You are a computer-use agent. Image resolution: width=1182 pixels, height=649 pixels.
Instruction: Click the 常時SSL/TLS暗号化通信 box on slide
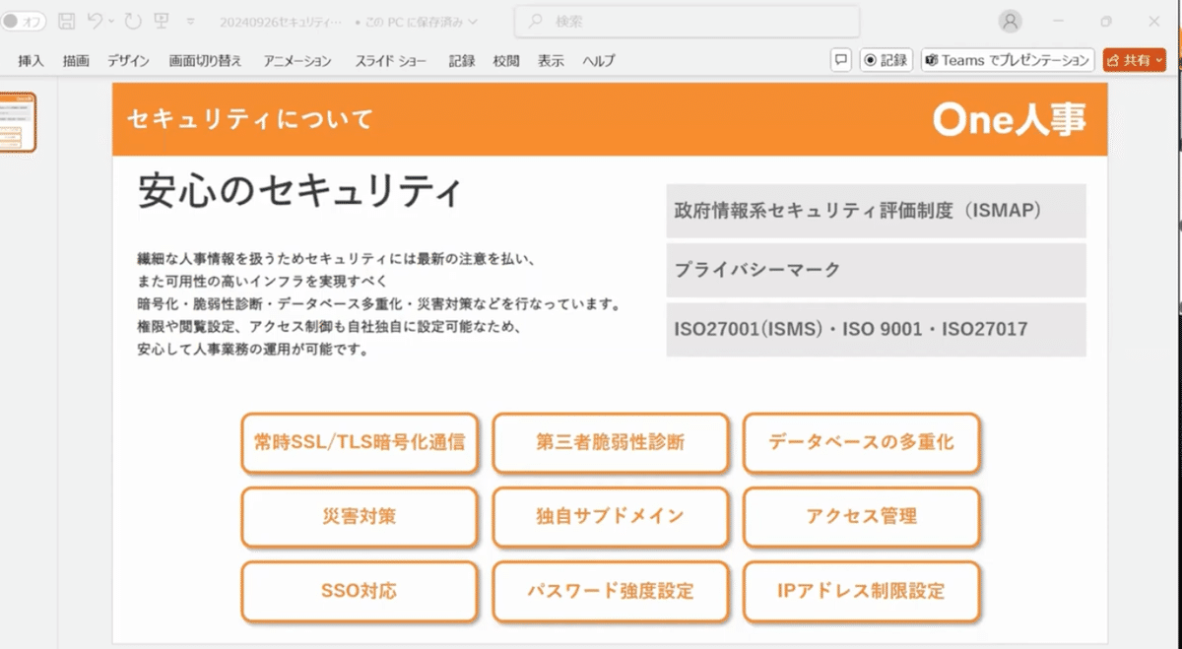359,442
